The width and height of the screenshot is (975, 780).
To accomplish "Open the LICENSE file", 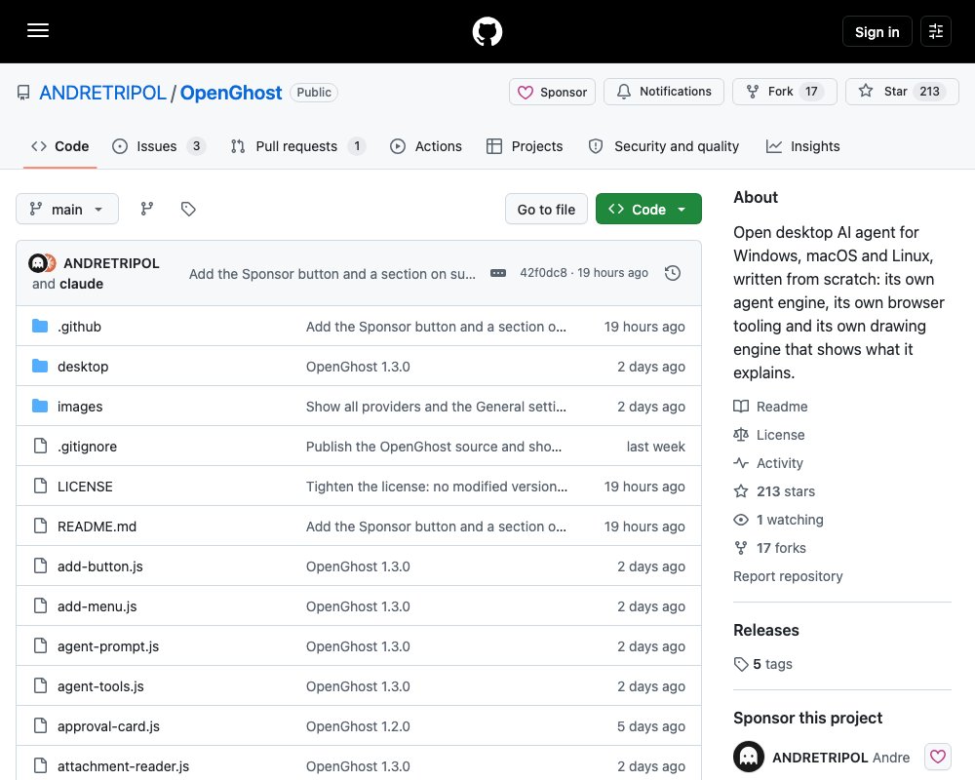I will pyautogui.click(x=85, y=487).
